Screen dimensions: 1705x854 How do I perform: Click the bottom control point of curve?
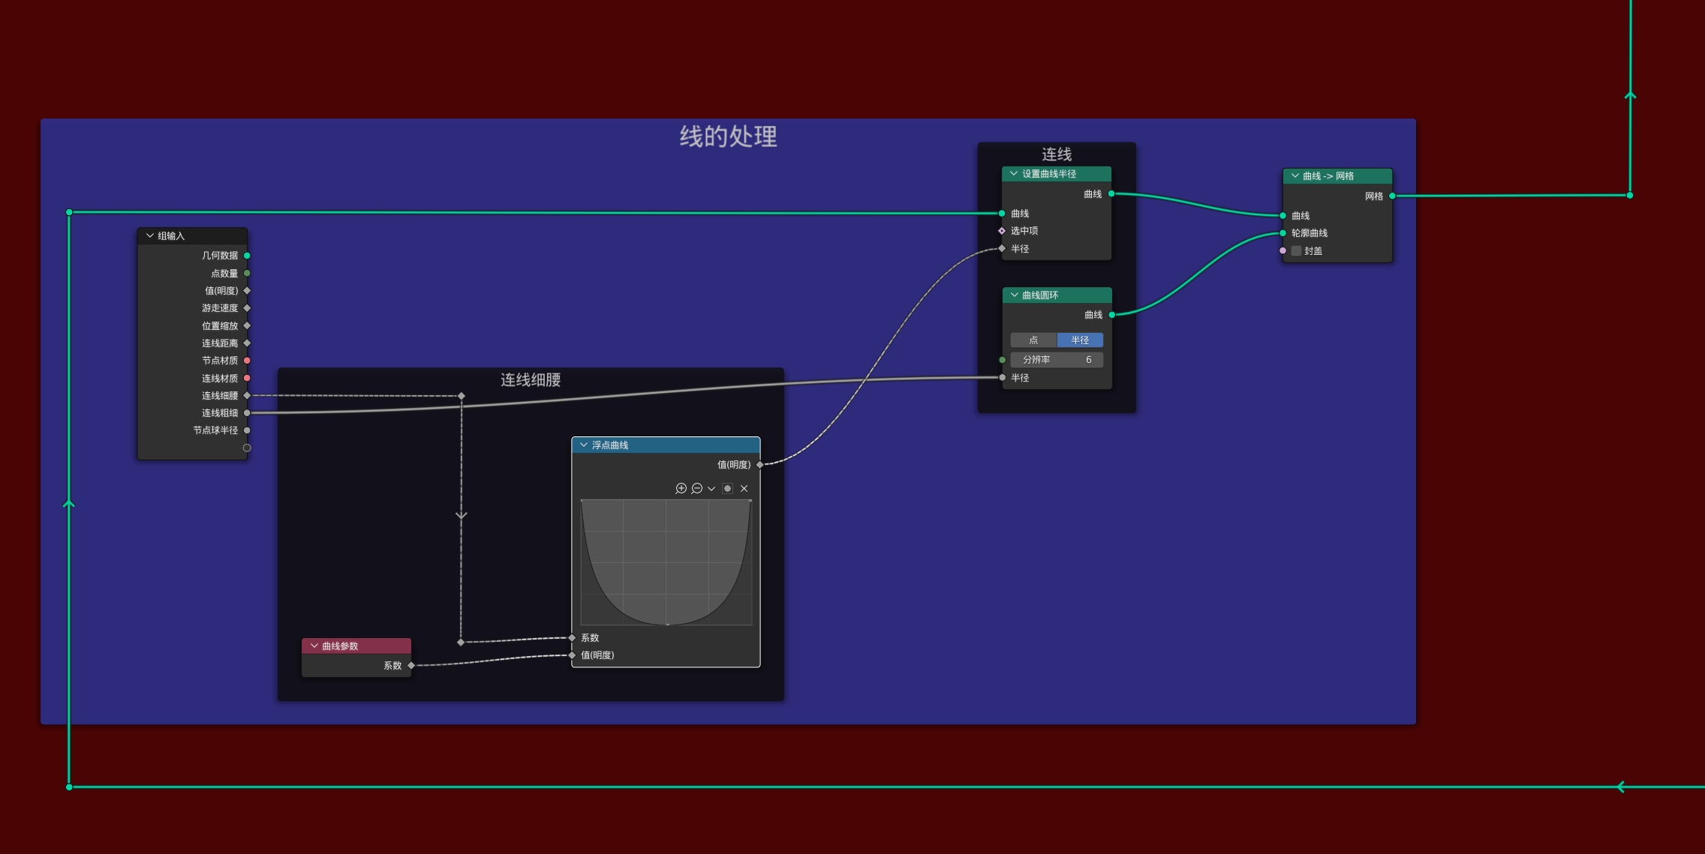coord(667,624)
